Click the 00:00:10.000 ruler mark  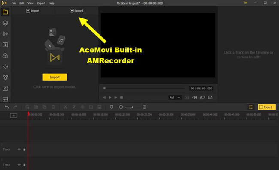[x=79, y=115]
